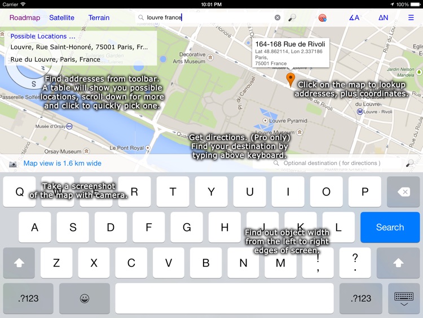The image size is (423, 318).
Task: Tap the Jardin Nelson Mandela park icon
Action: [x=419, y=72]
